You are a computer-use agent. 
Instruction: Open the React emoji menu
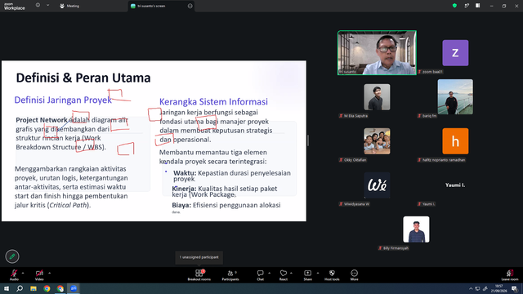click(284, 274)
